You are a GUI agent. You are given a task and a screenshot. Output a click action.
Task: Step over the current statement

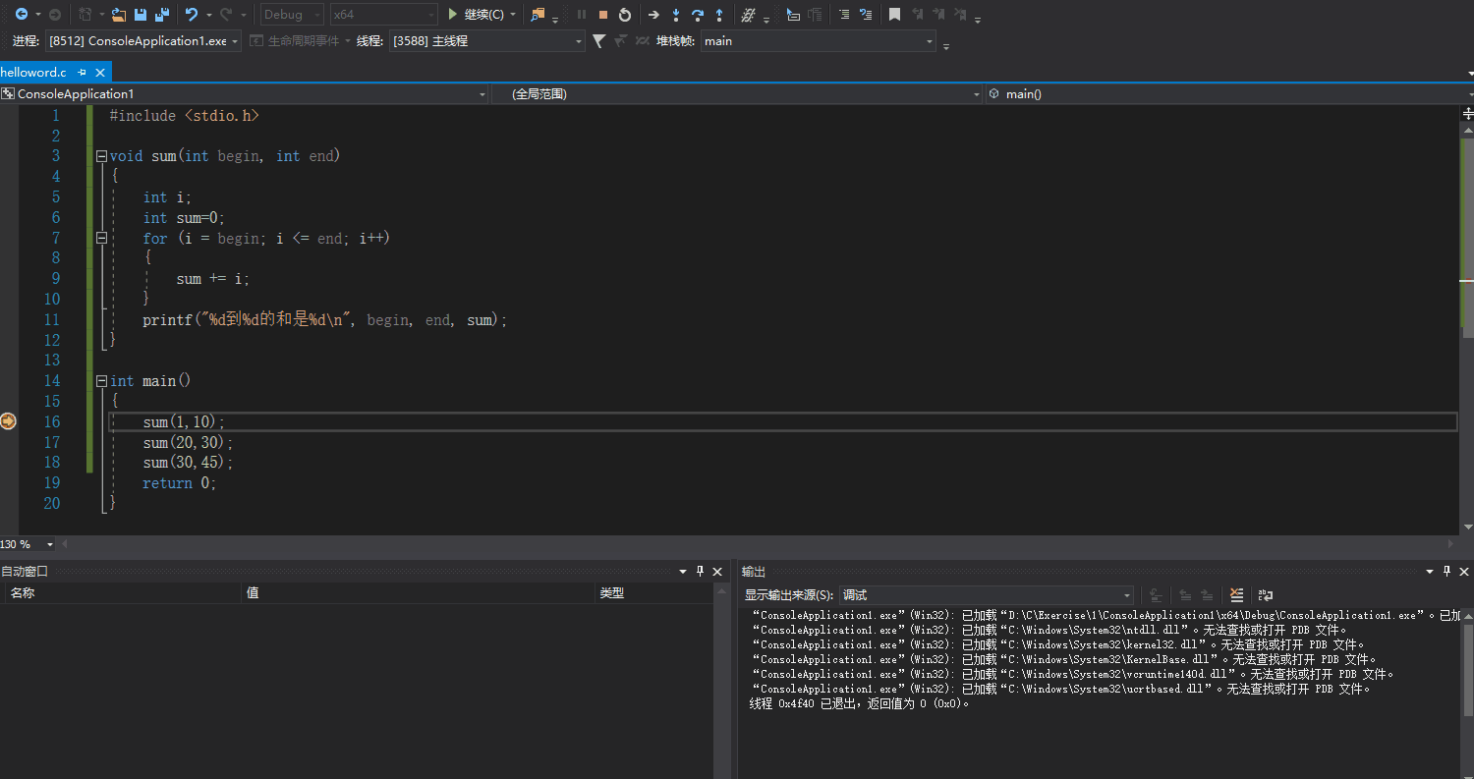pos(698,15)
